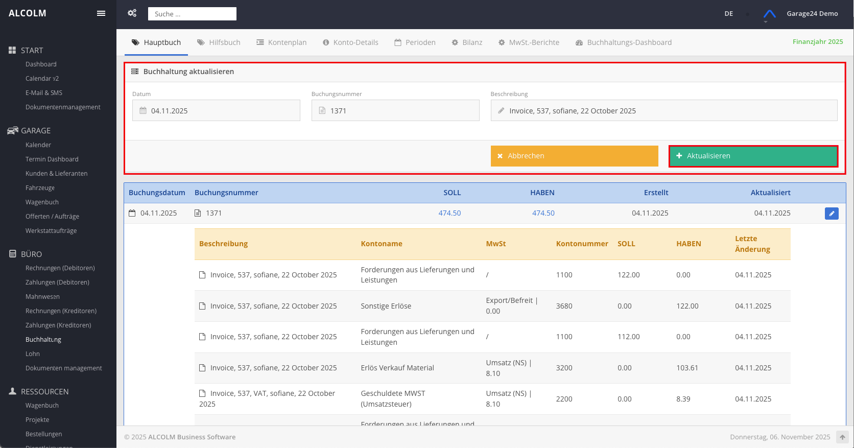Viewport: 854px width, 448px height.
Task: Click the calendar icon beside 04.11.2025 booking row
Action: (x=132, y=213)
